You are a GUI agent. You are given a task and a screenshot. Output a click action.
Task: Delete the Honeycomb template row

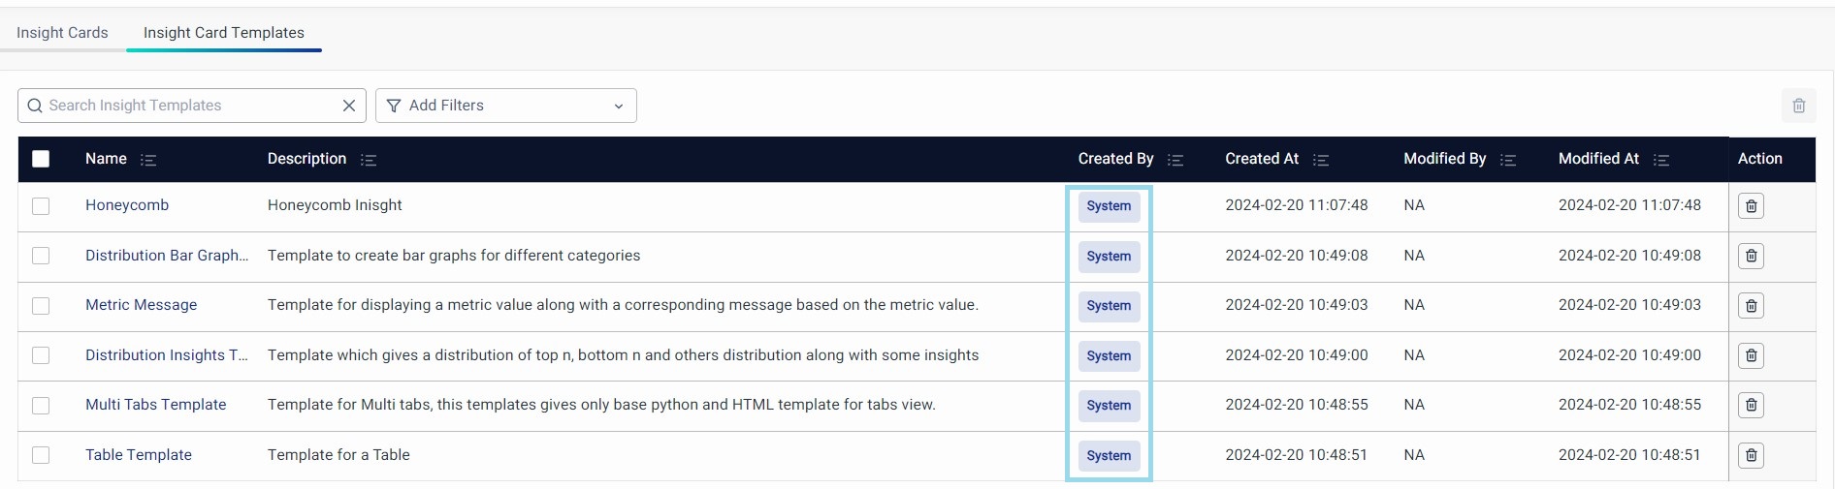tap(1751, 206)
